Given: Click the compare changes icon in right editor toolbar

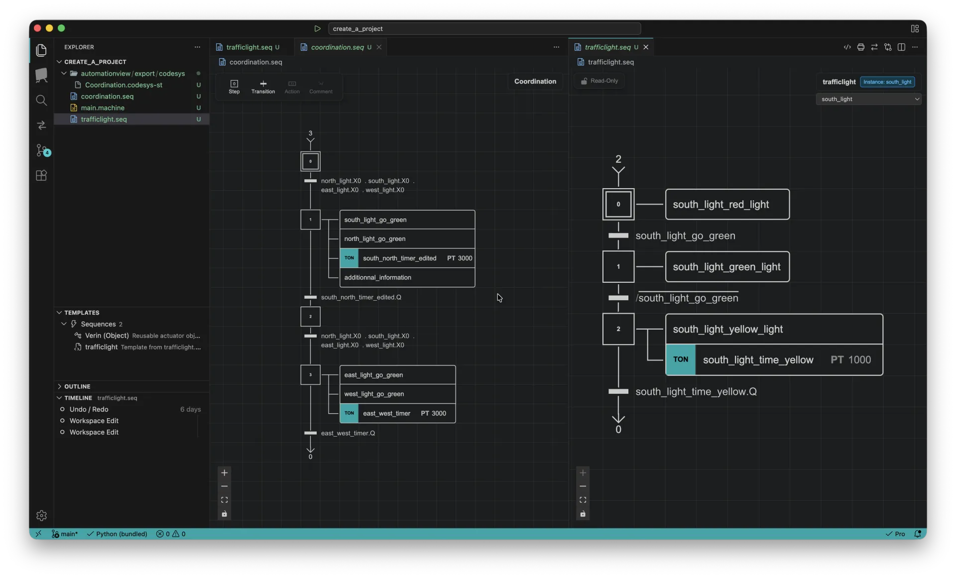Looking at the screenshot, I should coord(888,47).
